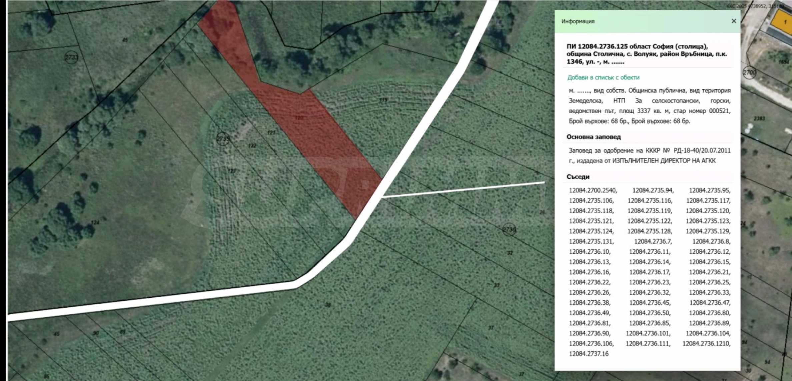Select neighbor 12084.2735.122

(x=650, y=221)
